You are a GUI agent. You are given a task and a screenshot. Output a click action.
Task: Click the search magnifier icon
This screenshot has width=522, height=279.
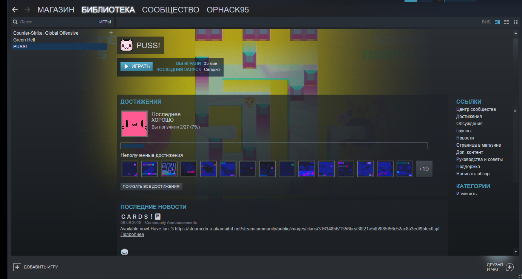click(x=15, y=22)
